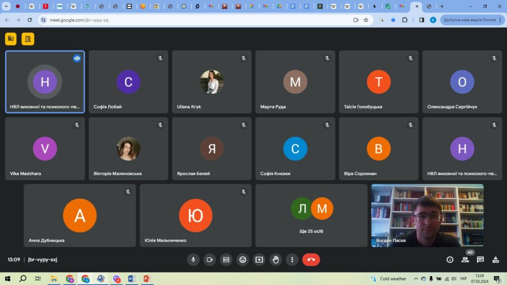Image resolution: width=507 pixels, height=285 pixels.
Task: Open the three-dot more options menu
Action: click(x=292, y=260)
